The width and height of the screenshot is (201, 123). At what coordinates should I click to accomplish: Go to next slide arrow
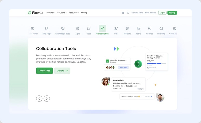click(47, 98)
